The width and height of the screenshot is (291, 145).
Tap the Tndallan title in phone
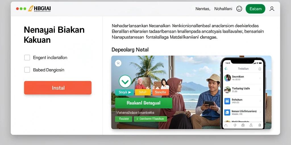tap(243, 69)
